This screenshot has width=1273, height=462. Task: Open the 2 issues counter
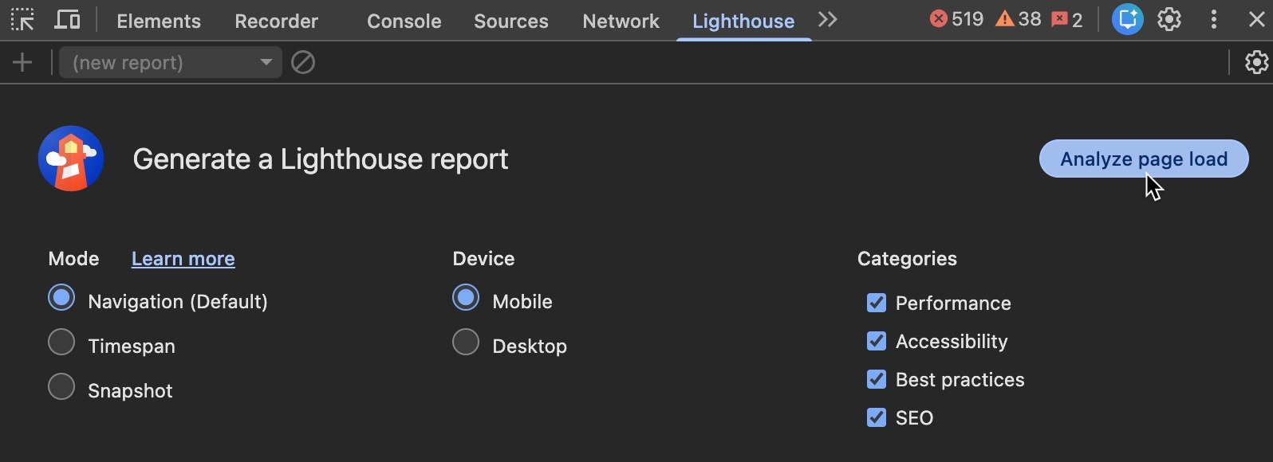pyautogui.click(x=1067, y=20)
